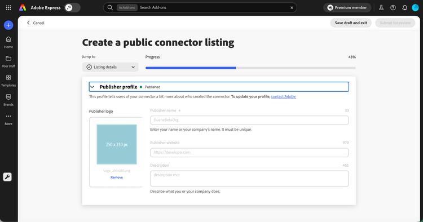Click the Publisher name field

point(249,120)
